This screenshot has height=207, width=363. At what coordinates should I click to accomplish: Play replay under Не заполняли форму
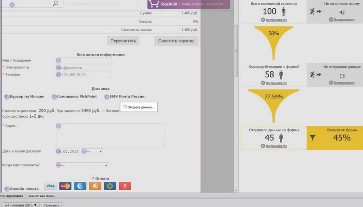point(342,20)
